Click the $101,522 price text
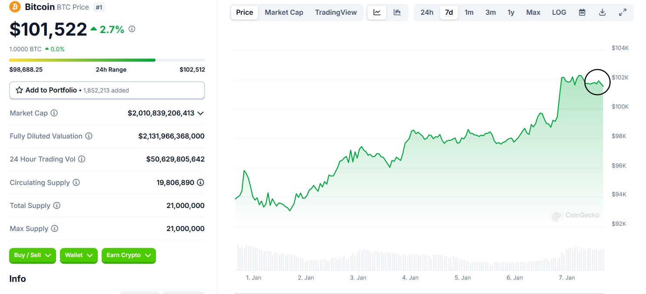The width and height of the screenshot is (646, 294). pyautogui.click(x=48, y=30)
